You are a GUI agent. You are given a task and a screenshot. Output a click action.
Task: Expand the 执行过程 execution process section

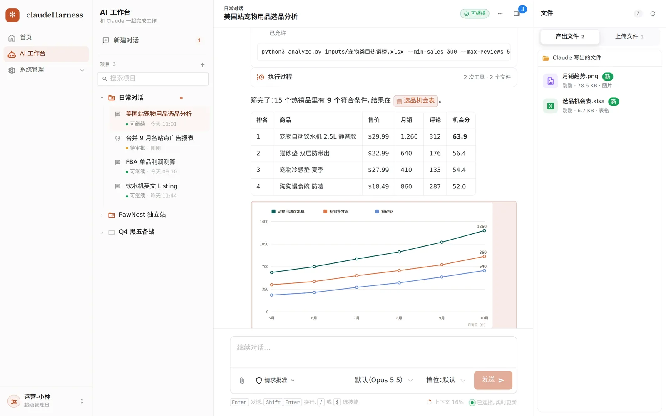tap(384, 77)
